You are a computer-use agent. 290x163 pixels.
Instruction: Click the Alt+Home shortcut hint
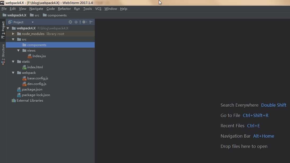(264, 136)
